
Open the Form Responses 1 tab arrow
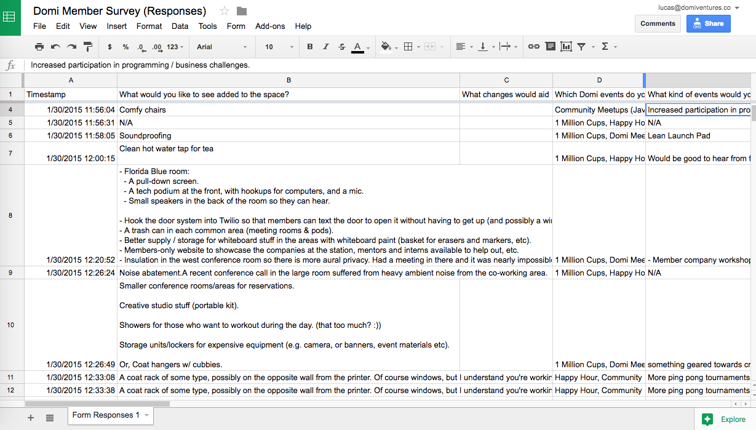coord(146,416)
